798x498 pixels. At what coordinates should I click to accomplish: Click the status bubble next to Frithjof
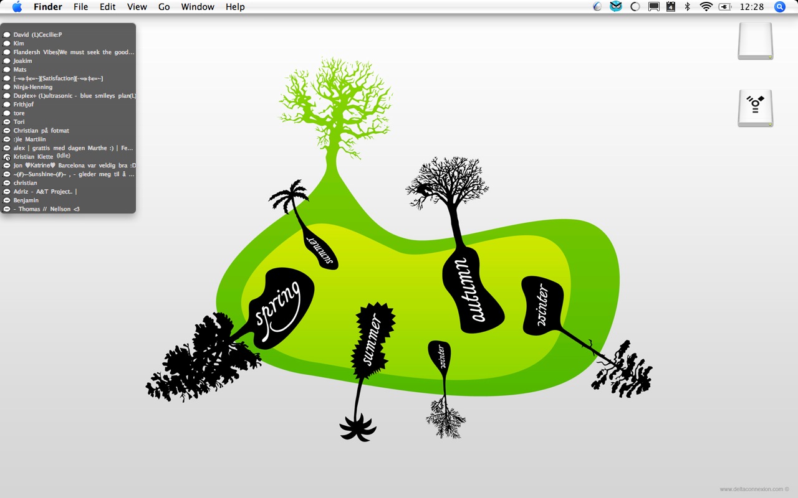pyautogui.click(x=7, y=105)
